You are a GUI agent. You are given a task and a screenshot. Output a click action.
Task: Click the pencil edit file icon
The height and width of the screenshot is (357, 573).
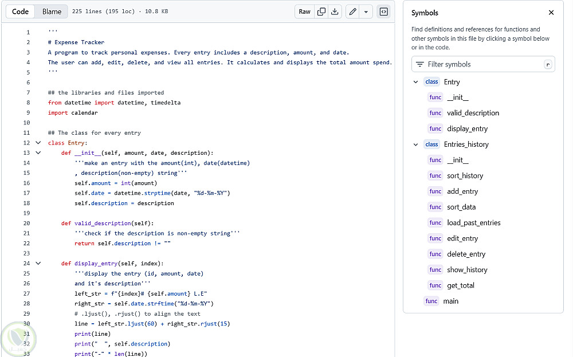tap(353, 11)
